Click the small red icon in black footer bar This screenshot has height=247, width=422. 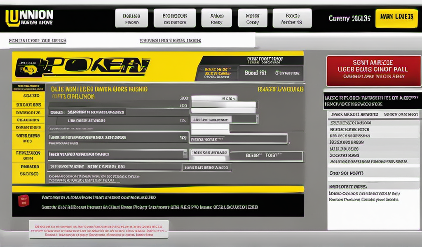click(x=24, y=200)
